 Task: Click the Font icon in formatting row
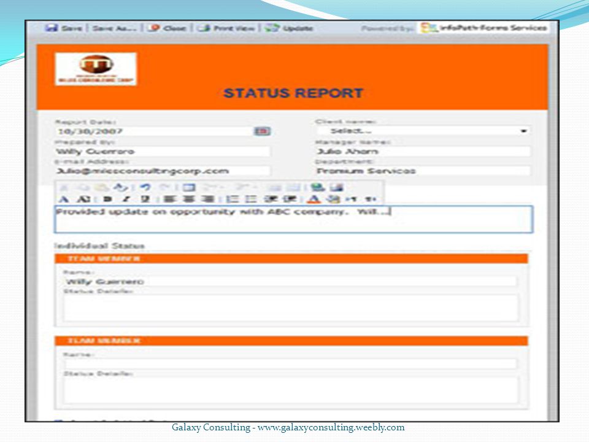point(64,199)
